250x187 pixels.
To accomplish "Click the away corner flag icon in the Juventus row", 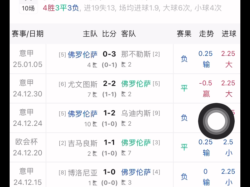I will click(x=124, y=95).
